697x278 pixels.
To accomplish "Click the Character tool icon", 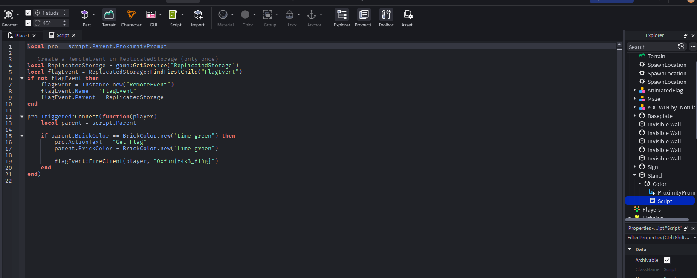I will coord(131,15).
